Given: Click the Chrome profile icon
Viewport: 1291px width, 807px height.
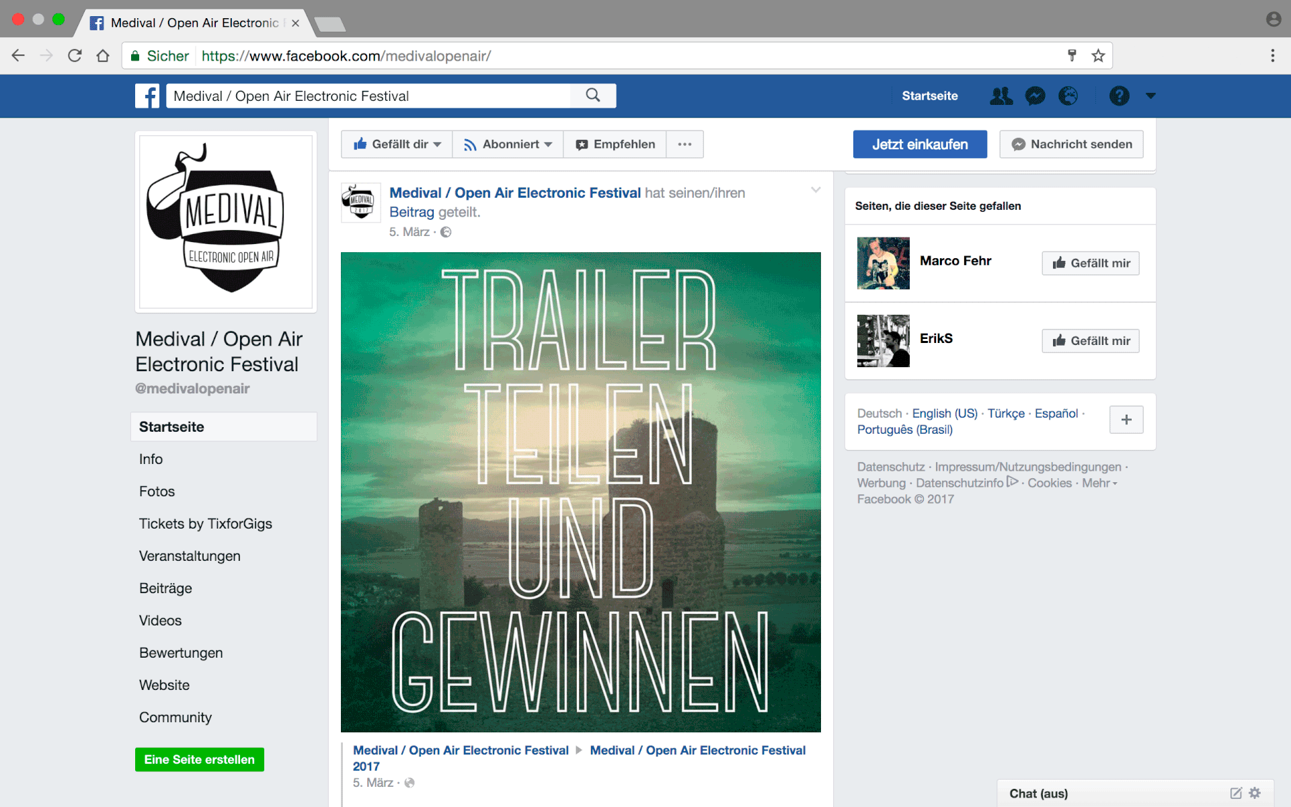Looking at the screenshot, I should click(x=1274, y=19).
